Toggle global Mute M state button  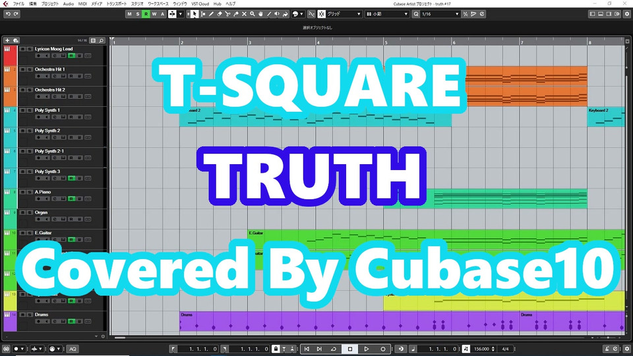(x=129, y=14)
